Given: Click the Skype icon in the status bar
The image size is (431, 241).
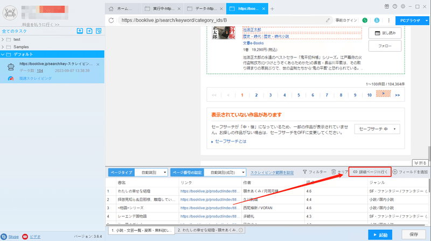Looking at the screenshot, I should 4,237.
